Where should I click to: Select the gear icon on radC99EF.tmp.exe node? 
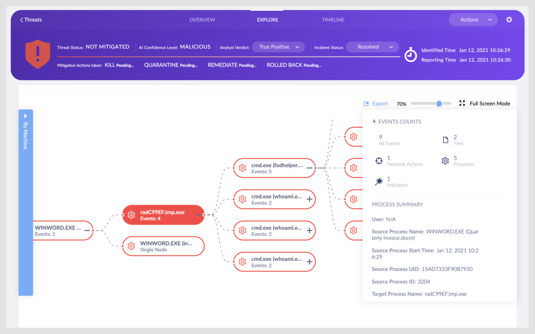click(131, 215)
